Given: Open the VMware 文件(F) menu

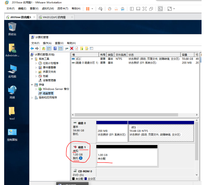Looking at the screenshot, I should click(x=10, y=9).
